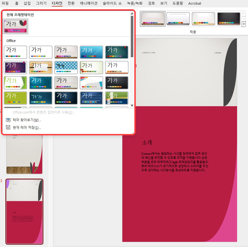Select the colorful multi-color variant under 적용
This screenshot has height=247, width=248.
pyautogui.click(x=153, y=19)
